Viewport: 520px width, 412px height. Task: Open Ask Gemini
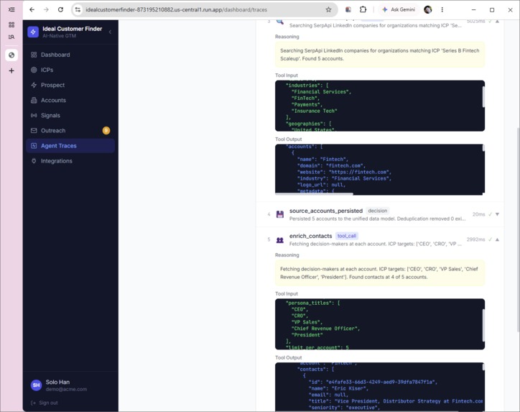pyautogui.click(x=399, y=9)
